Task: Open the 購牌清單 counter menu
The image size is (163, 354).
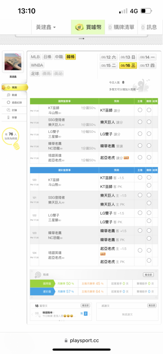Action: pyautogui.click(x=121, y=27)
